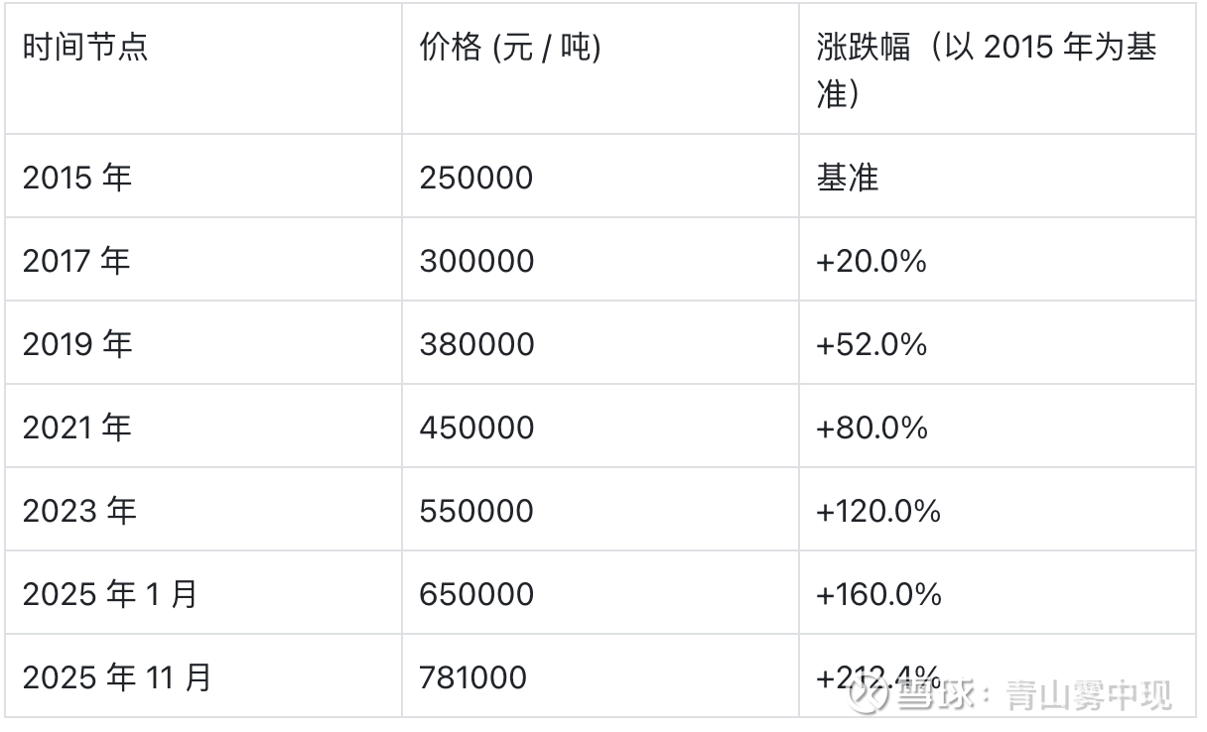This screenshot has width=1207, height=732.
Task: Select the +120.0% change cell
Action: 878,511
